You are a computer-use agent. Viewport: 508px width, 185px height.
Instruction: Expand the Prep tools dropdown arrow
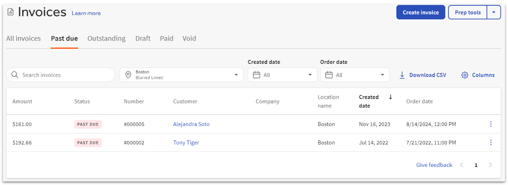[x=494, y=12]
